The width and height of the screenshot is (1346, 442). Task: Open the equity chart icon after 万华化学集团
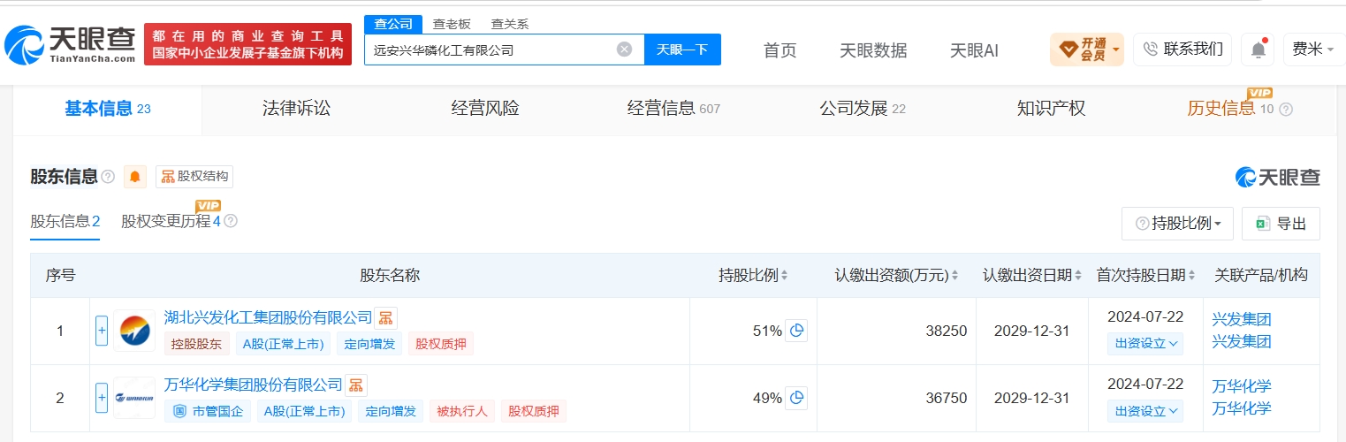[356, 385]
